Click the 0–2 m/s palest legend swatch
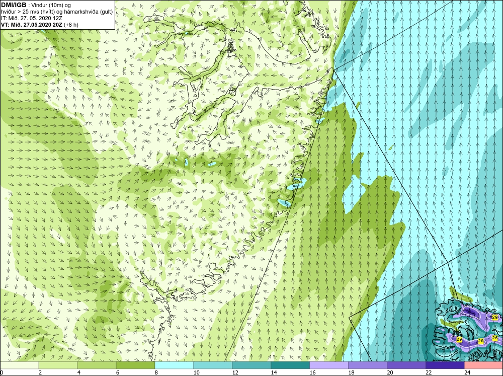503x376 pixels. 19,365
